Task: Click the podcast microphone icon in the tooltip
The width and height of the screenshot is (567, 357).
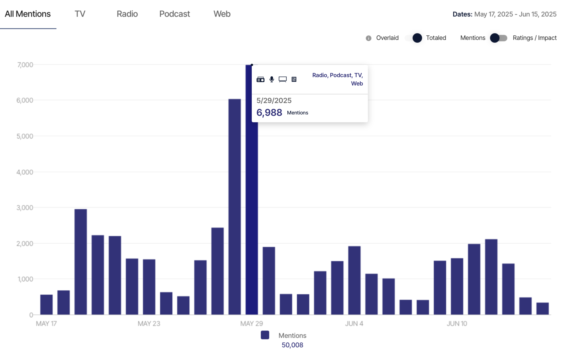Action: 272,80
